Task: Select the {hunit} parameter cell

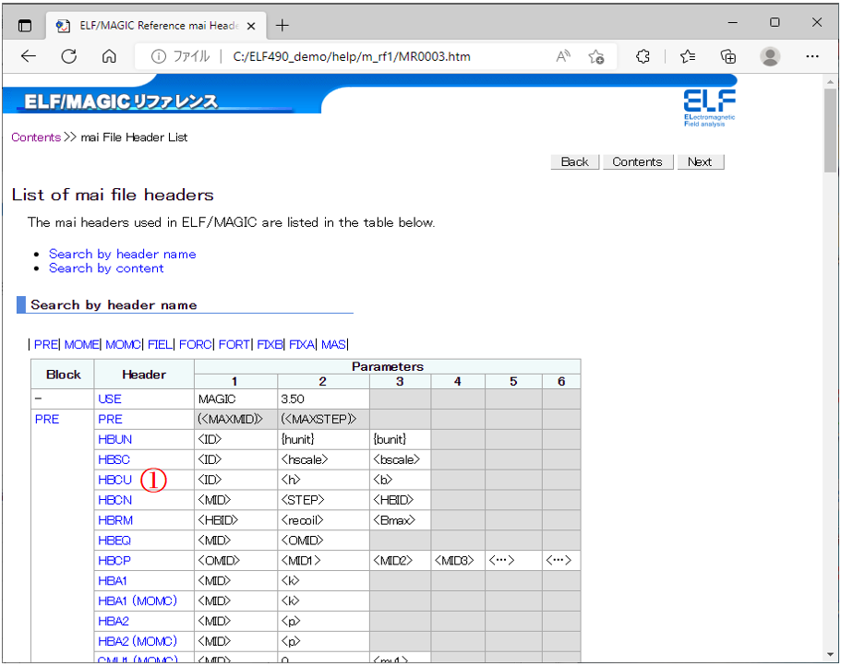Action: [x=323, y=439]
